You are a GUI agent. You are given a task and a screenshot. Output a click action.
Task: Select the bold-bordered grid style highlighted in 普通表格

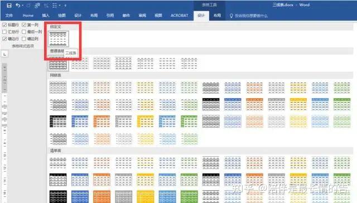point(58,64)
